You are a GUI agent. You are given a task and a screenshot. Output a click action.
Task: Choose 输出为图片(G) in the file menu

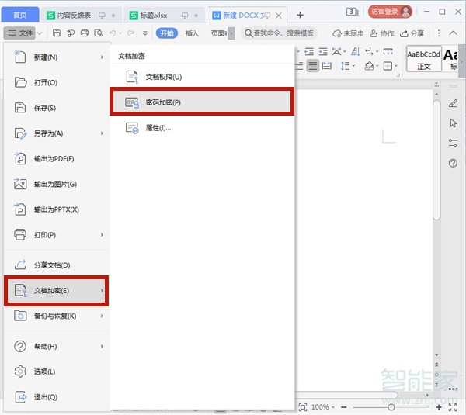click(57, 184)
